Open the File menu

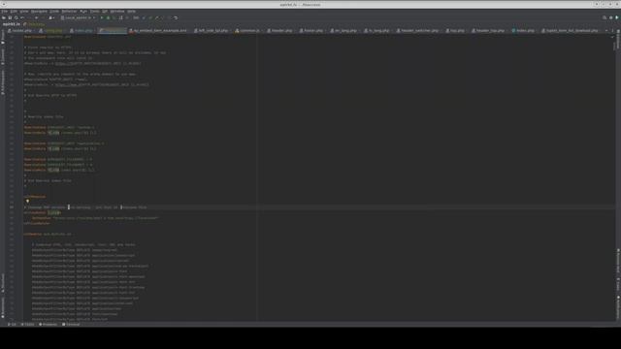coord(4,12)
